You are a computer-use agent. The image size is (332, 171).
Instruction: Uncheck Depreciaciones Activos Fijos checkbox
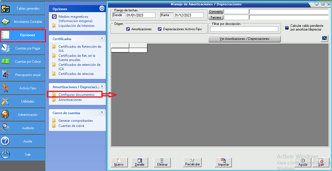pyautogui.click(x=160, y=29)
